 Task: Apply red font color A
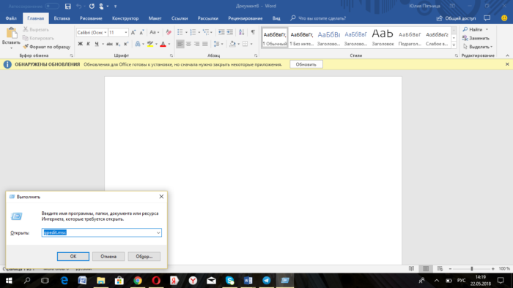[163, 44]
